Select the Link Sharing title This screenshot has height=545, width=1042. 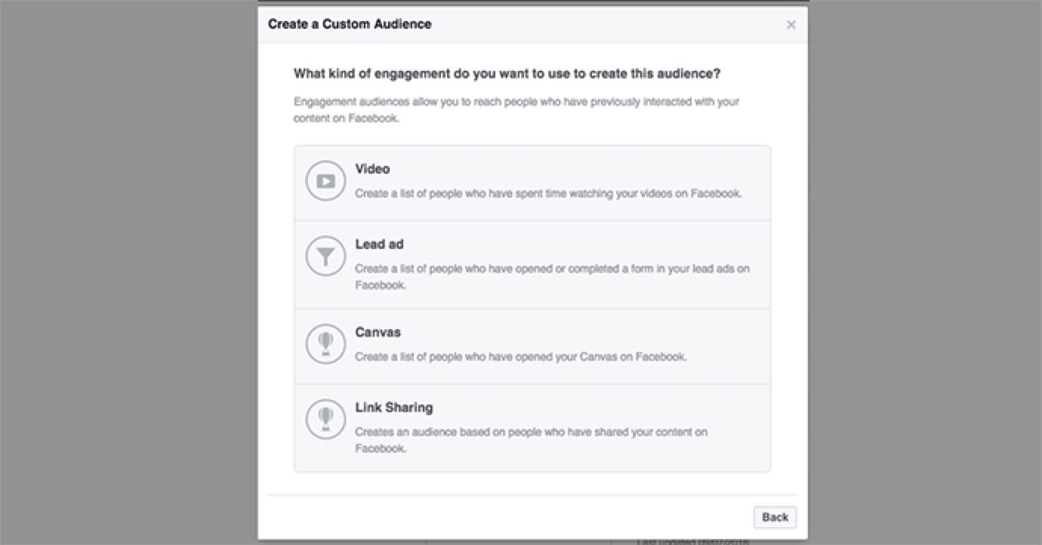coord(394,408)
